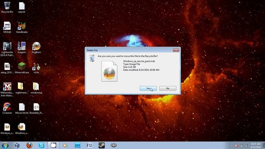
Task: Launch Firefox from the taskbar
Action: click(x=29, y=145)
